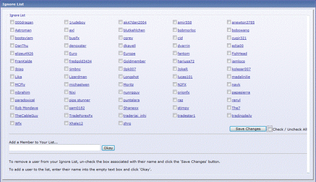Click the Nixi username link
This screenshot has width=316, height=182.
[72, 92]
